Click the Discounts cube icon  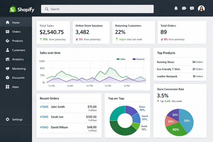tap(7, 78)
